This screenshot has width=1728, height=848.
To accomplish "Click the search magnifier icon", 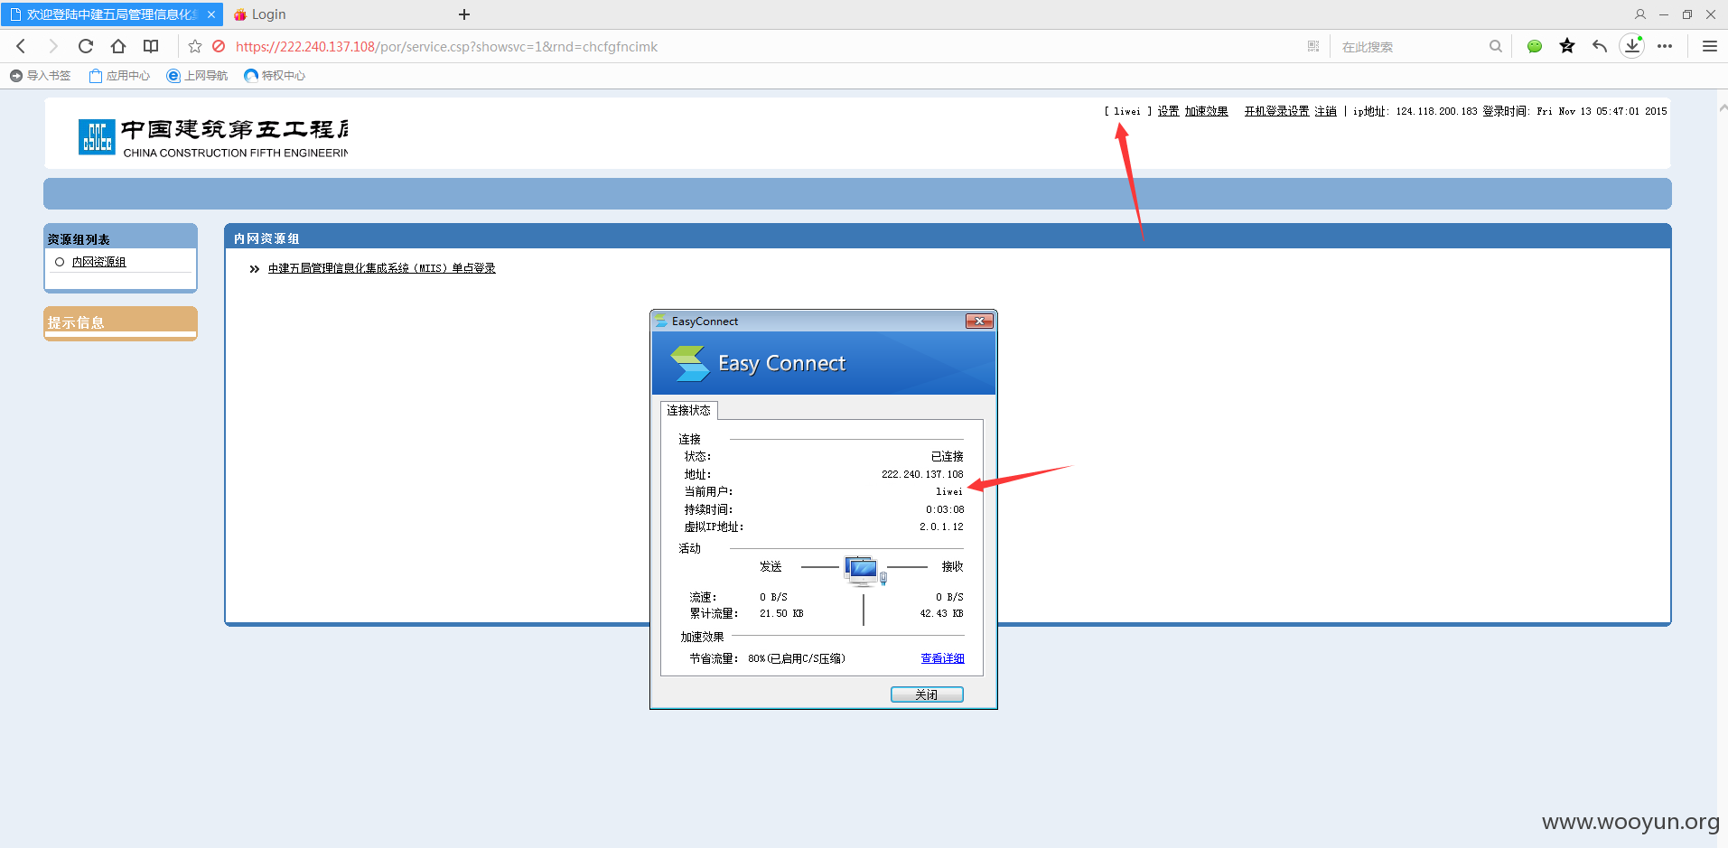I will pos(1496,46).
